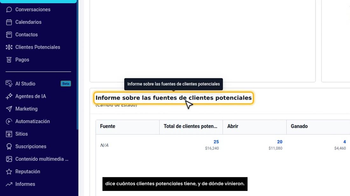Click the $4,460 won value
The height and width of the screenshot is (196, 350).
[x=340, y=148]
